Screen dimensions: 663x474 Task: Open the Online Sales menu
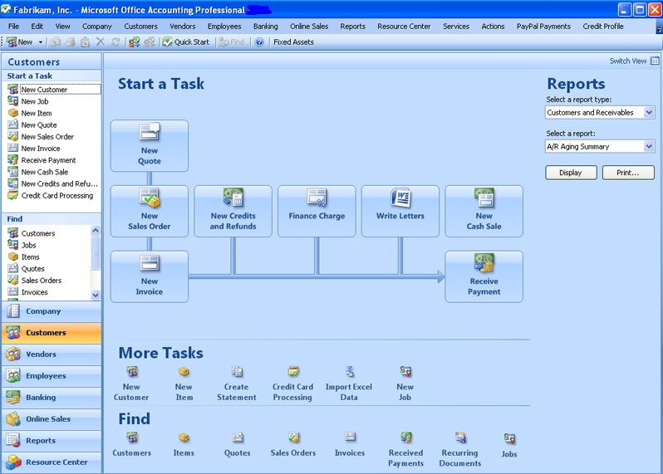[309, 27]
